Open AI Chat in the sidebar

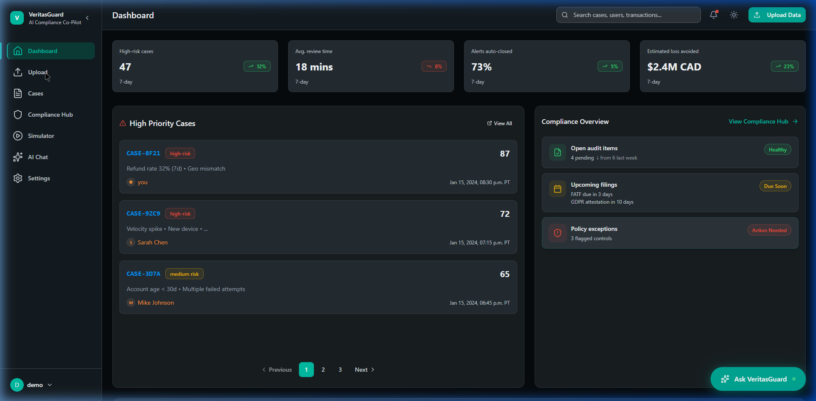37,157
